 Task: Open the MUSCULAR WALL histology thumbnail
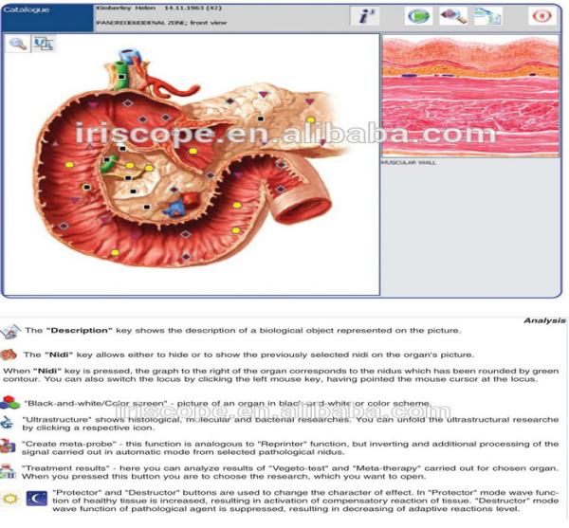471,96
